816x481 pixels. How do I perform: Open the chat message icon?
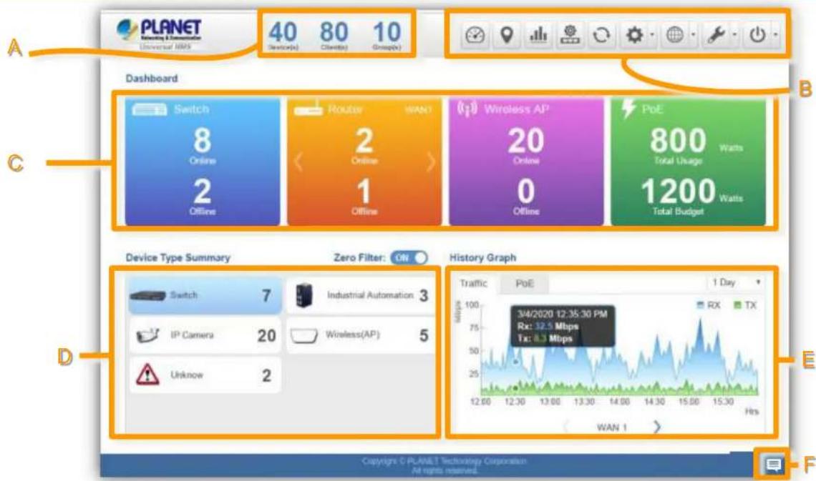coord(773,465)
